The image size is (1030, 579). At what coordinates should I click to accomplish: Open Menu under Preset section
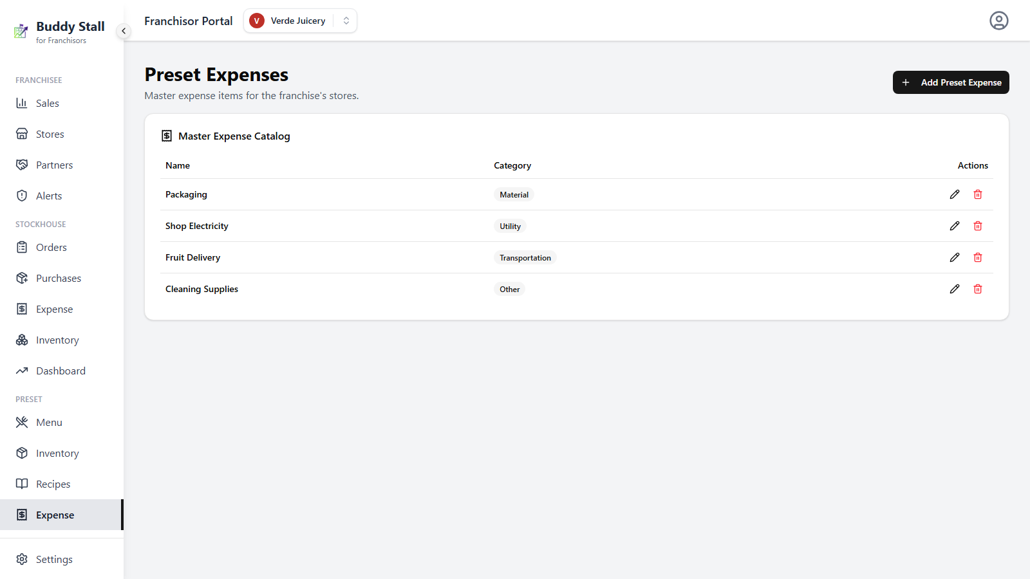[x=62, y=422]
